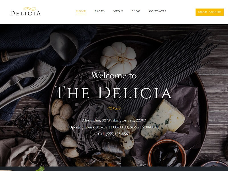Call the (555)123-4567 phone number
This screenshot has width=228, height=171.
click(114, 134)
